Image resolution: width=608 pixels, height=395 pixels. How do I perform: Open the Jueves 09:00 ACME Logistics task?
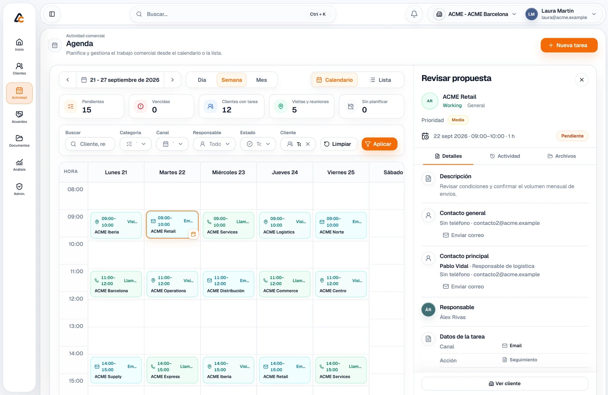(x=285, y=225)
